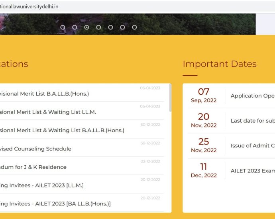Select the 11 Dec, 2022 AILET 2023 Exam entry

point(231,170)
